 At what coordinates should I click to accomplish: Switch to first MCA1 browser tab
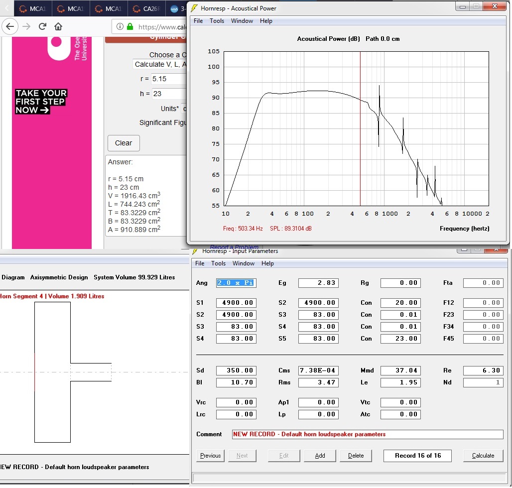click(x=33, y=9)
